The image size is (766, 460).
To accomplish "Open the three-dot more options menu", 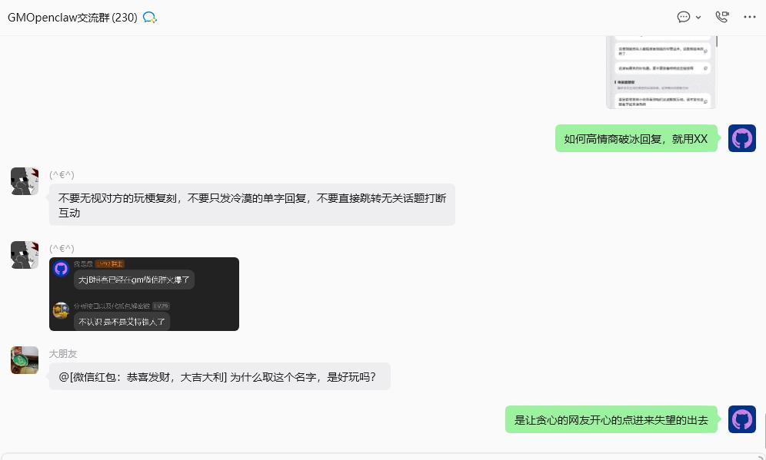I will coord(749,17).
